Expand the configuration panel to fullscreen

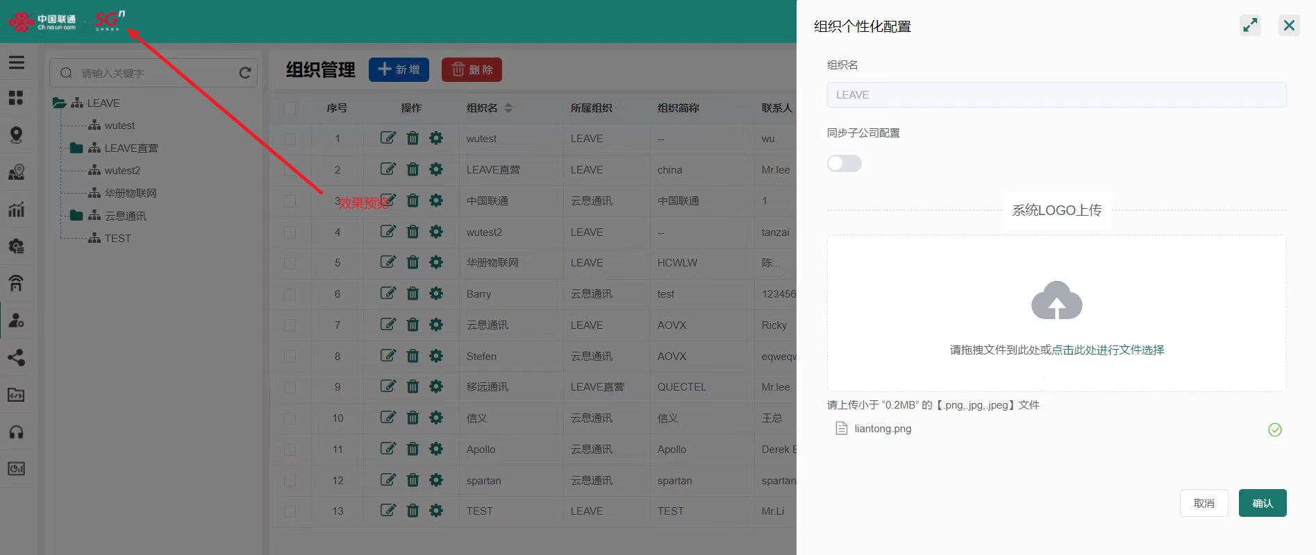pyautogui.click(x=1250, y=26)
